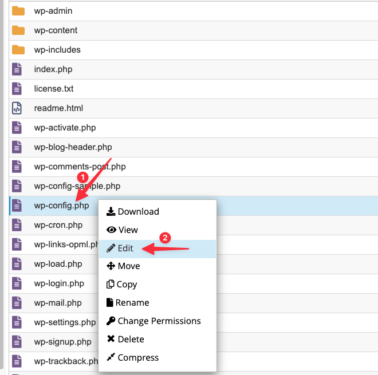Click the wp-settings.php file icon
378x375 pixels.
tap(17, 322)
